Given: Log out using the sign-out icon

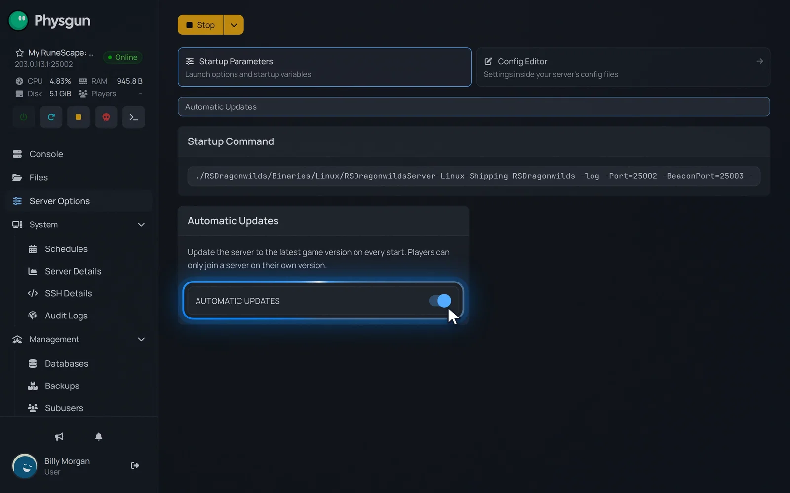Looking at the screenshot, I should [135, 466].
